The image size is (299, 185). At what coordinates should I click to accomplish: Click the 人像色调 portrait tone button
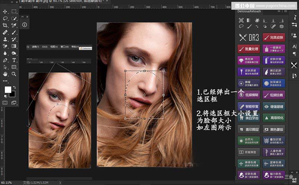click(x=274, y=152)
